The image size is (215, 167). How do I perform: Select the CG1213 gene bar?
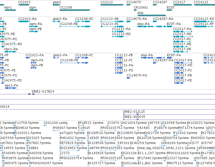(112, 5)
